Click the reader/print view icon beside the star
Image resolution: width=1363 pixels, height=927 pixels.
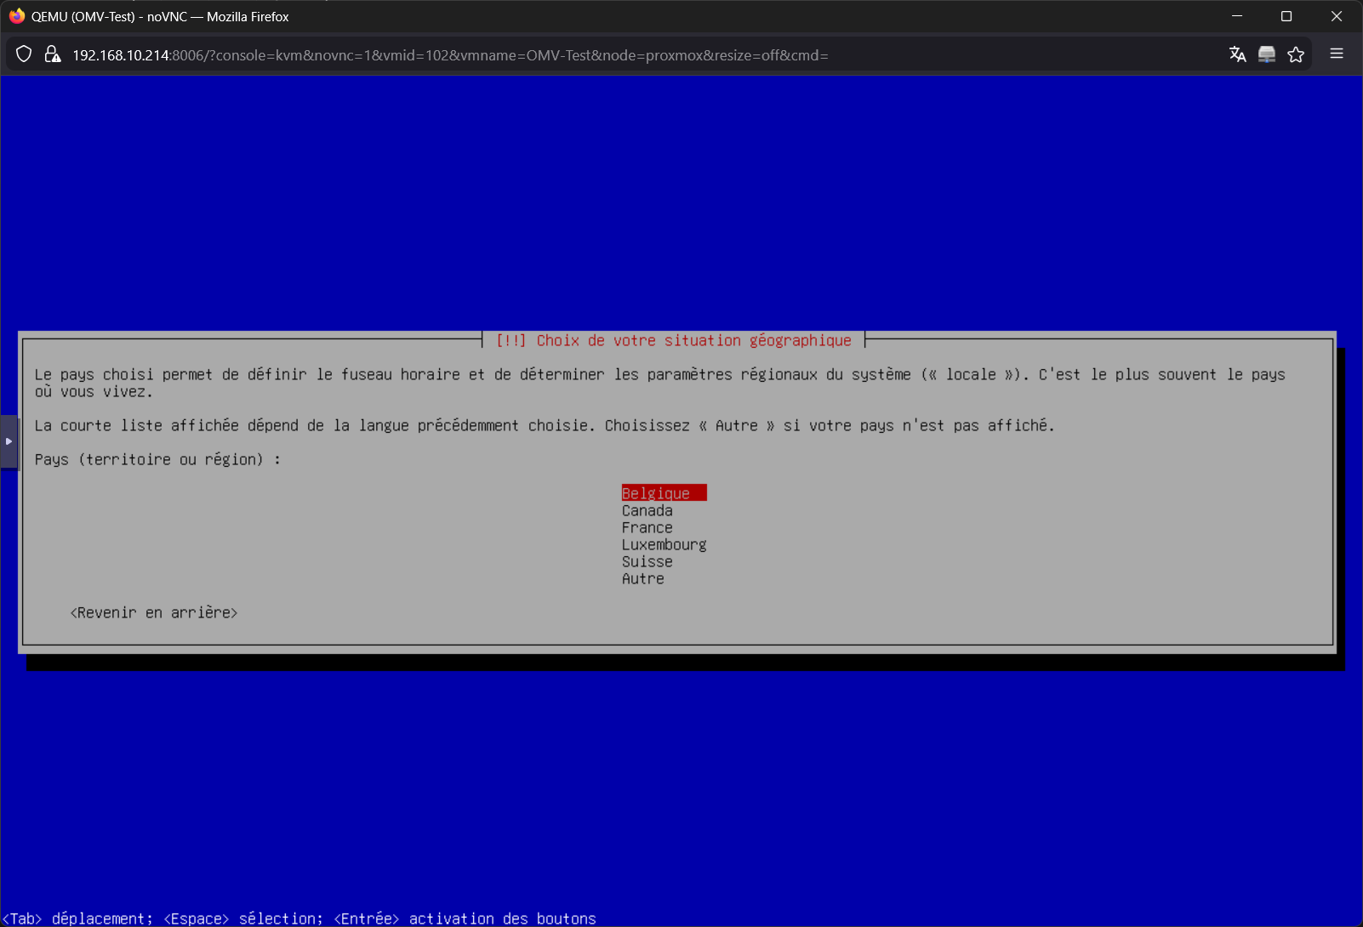(x=1267, y=54)
